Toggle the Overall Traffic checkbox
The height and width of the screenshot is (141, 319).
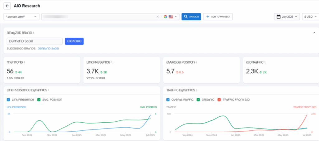coord(168,100)
